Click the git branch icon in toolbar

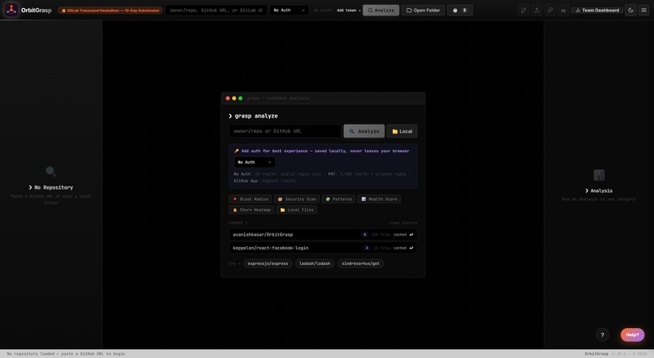(x=523, y=11)
